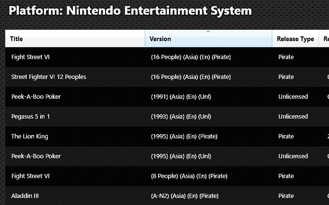Image resolution: width=329 pixels, height=205 pixels.
Task: Select the Pegasus 5 in 1 title
Action: 30,116
